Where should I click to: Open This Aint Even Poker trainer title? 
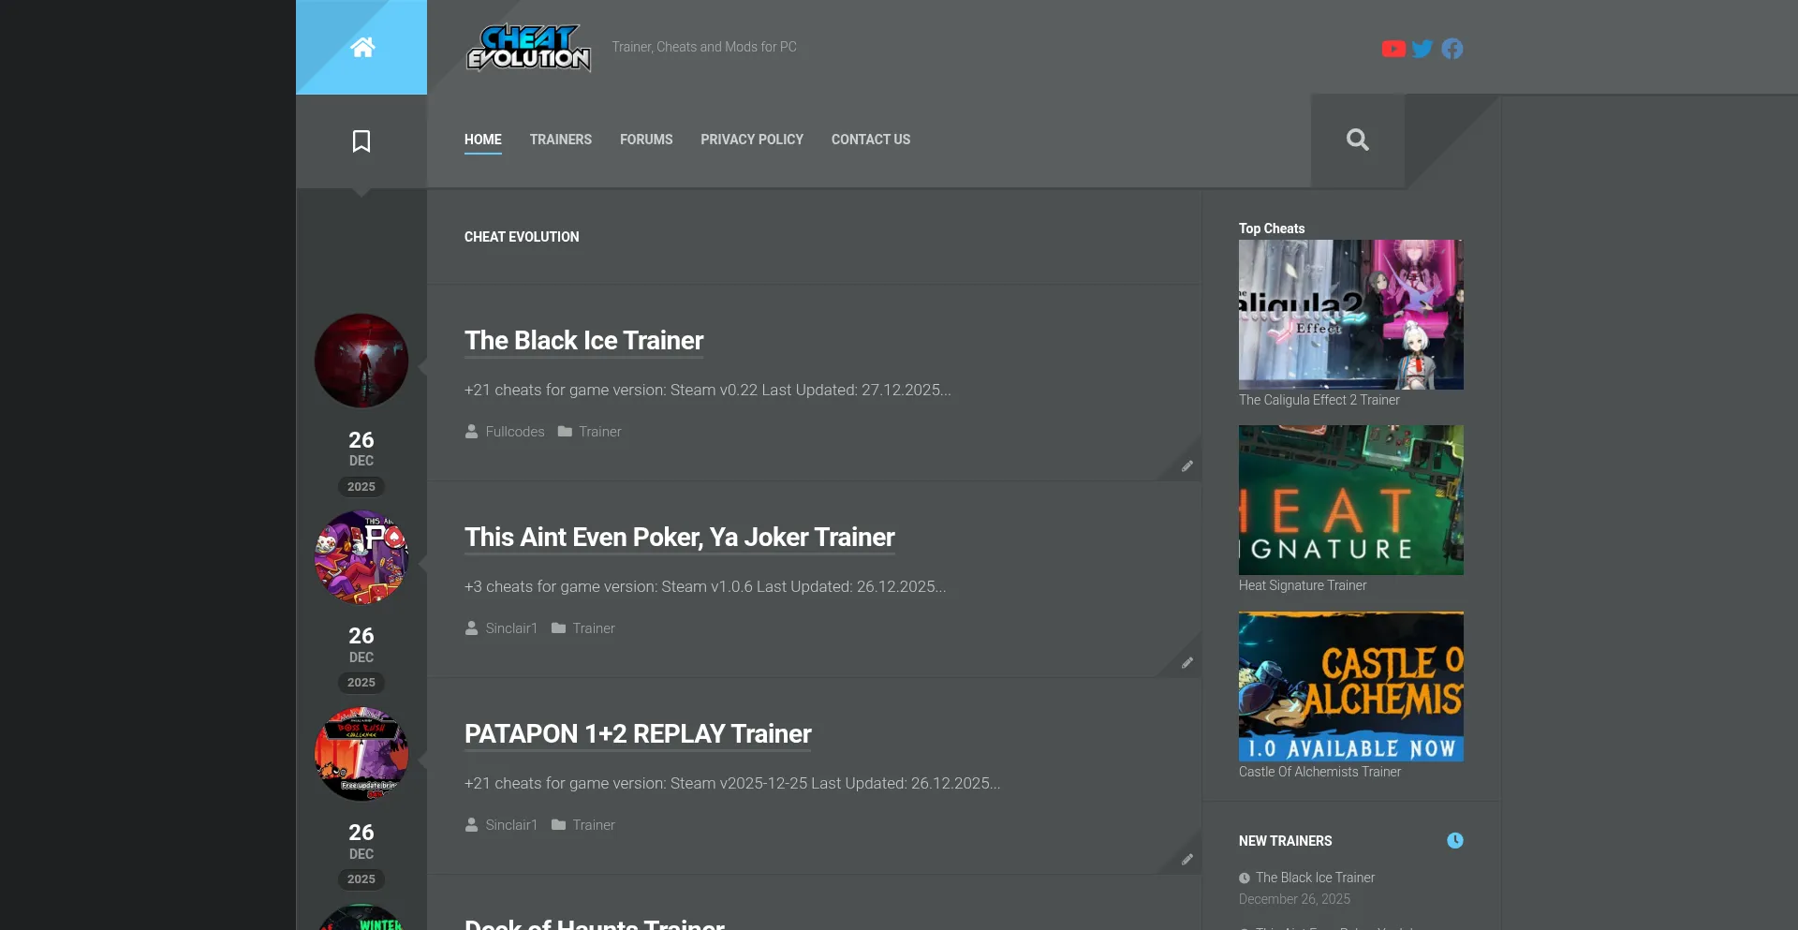[679, 538]
